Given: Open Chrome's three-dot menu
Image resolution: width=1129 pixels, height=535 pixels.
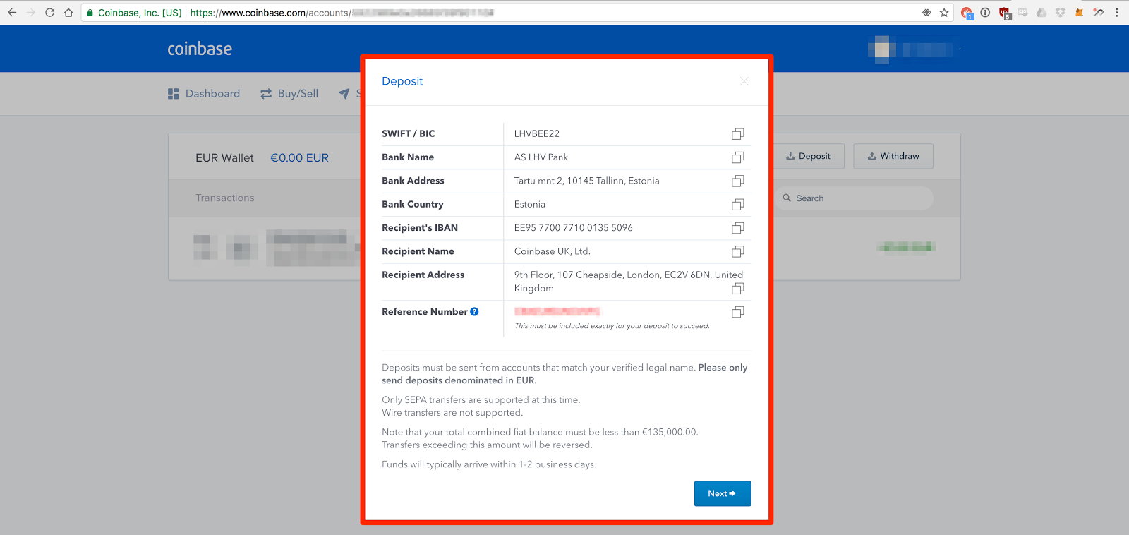Looking at the screenshot, I should [1116, 13].
